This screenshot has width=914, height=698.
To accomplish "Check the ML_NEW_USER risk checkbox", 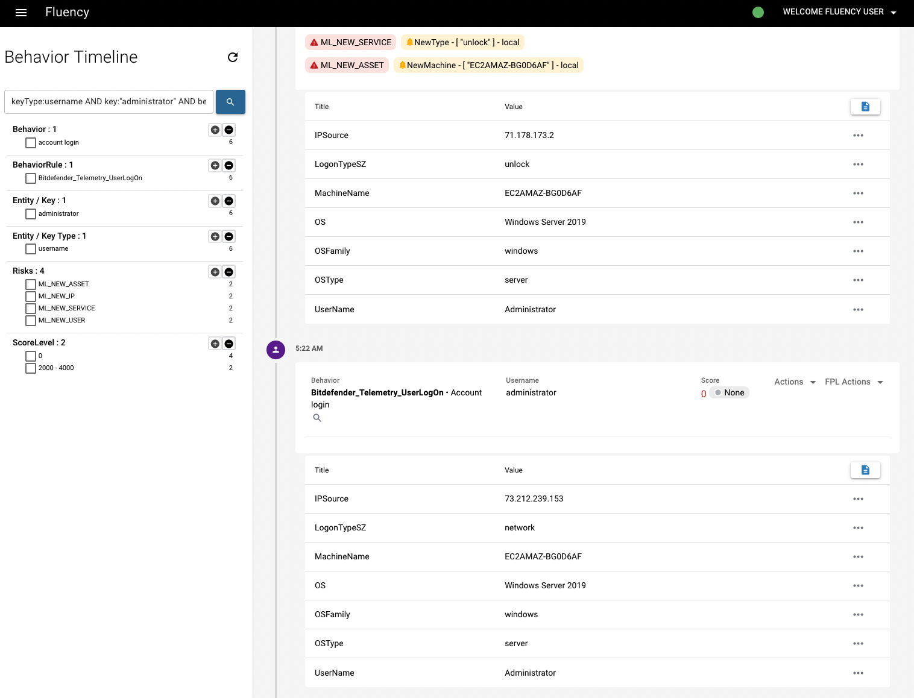I will point(31,321).
